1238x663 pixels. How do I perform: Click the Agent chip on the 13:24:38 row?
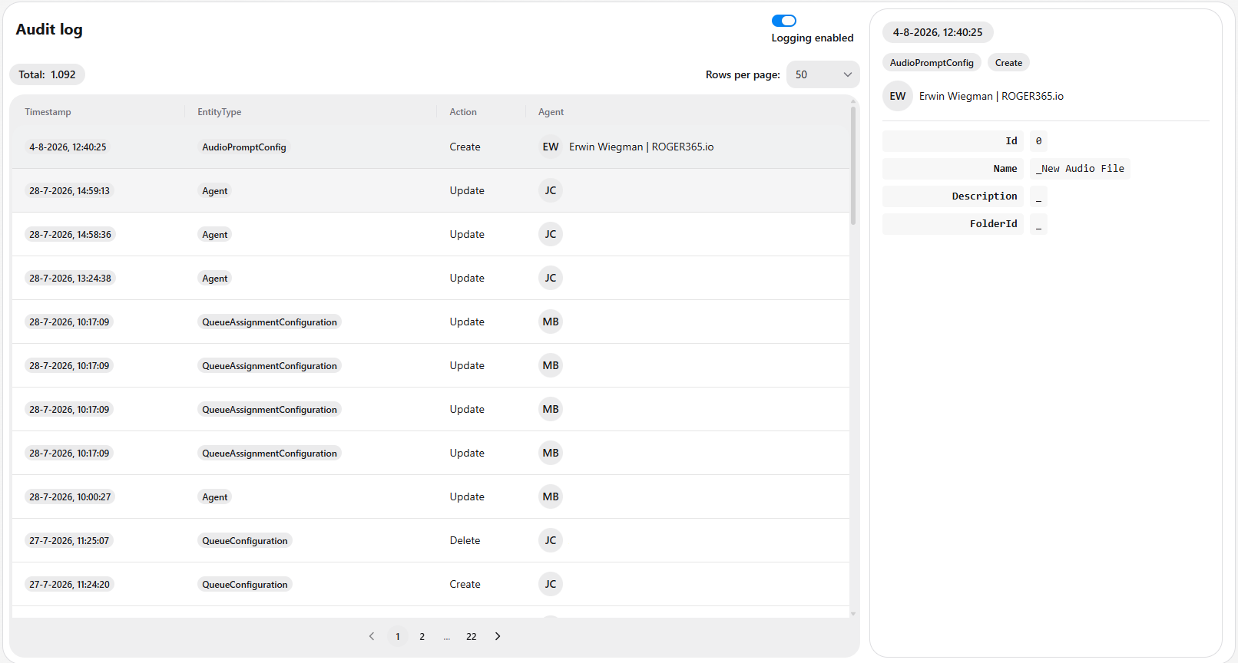pos(215,279)
